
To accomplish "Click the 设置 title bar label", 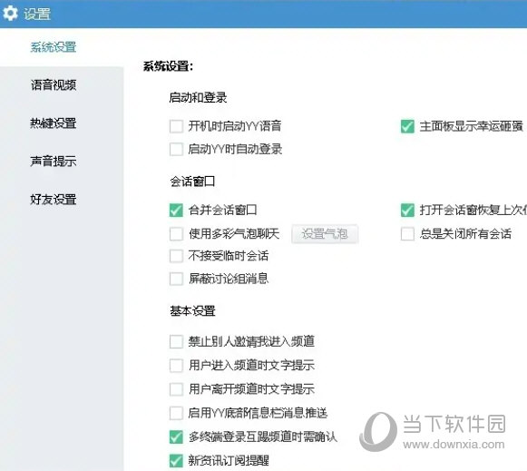I will (37, 15).
